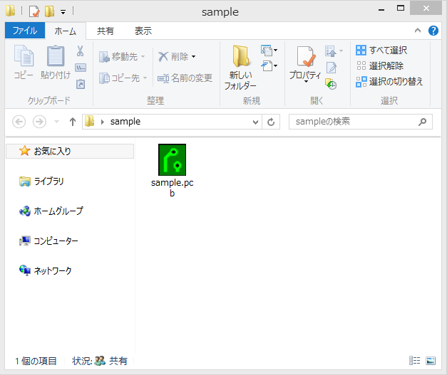Click the Copy path icon
This screenshot has height=375, width=447.
click(x=81, y=68)
